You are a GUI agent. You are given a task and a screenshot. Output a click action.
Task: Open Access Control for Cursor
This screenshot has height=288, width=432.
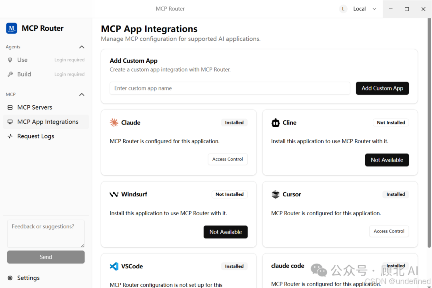(389, 231)
